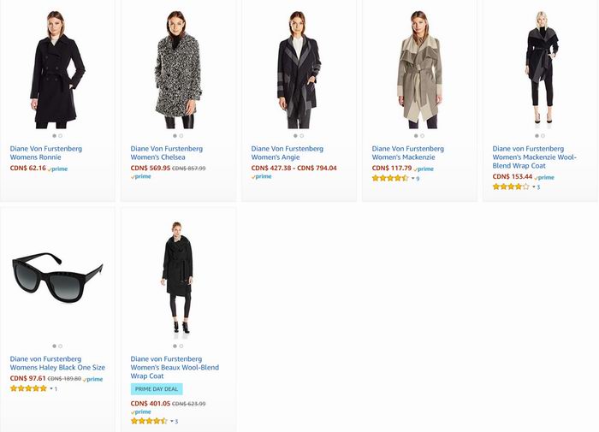Open the Mackenzie Wool-Blend Wrap Coat title
599x432 pixels.
pyautogui.click(x=535, y=157)
